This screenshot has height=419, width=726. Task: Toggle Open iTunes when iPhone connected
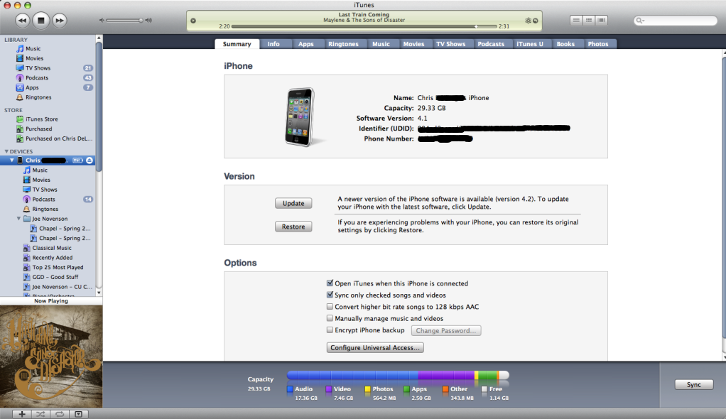pos(330,283)
